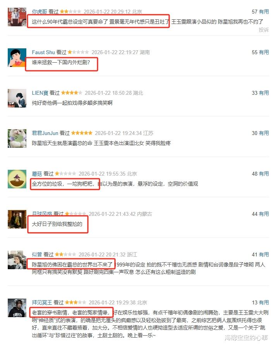Screen dimensions: 271x345
Task: Open 似曾's avatar picture
Action: [x=17, y=260]
